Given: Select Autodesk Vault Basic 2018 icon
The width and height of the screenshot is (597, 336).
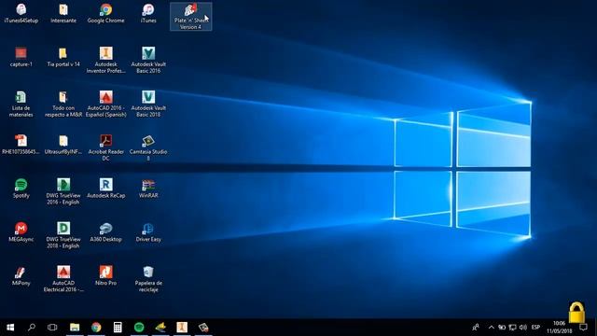Looking at the screenshot, I should pos(148,104).
